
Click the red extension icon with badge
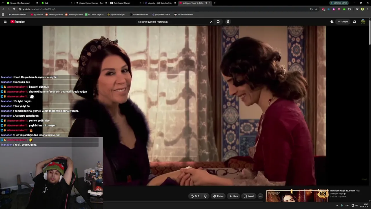coord(323,9)
